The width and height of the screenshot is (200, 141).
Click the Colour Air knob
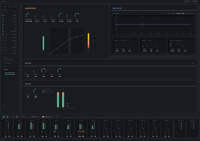pyautogui.click(x=43, y=71)
